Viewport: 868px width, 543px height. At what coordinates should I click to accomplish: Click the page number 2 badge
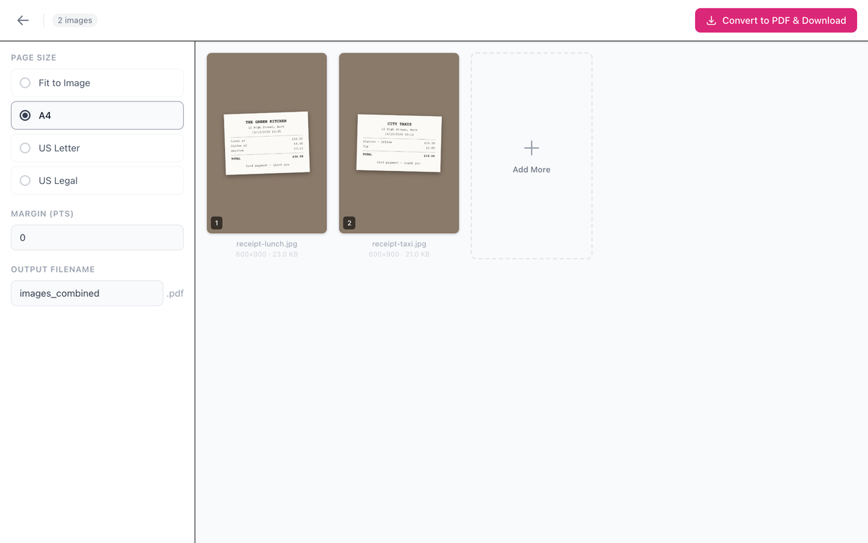pos(349,223)
